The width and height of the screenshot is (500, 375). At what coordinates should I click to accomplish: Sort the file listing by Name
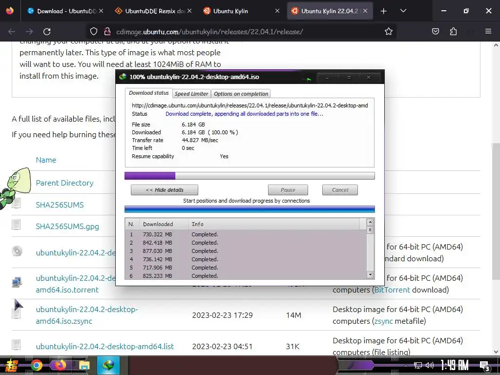click(x=46, y=160)
